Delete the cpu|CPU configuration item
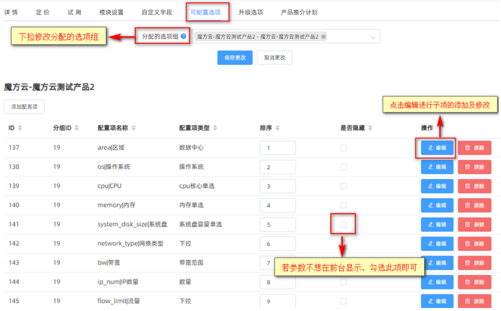The width and height of the screenshot is (501, 311). [x=475, y=186]
